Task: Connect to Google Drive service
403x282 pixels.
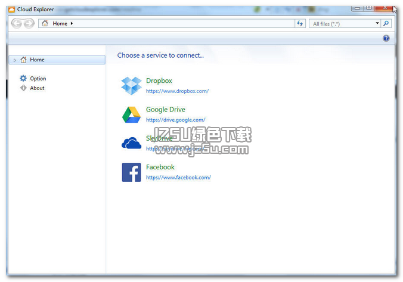Action: (166, 110)
